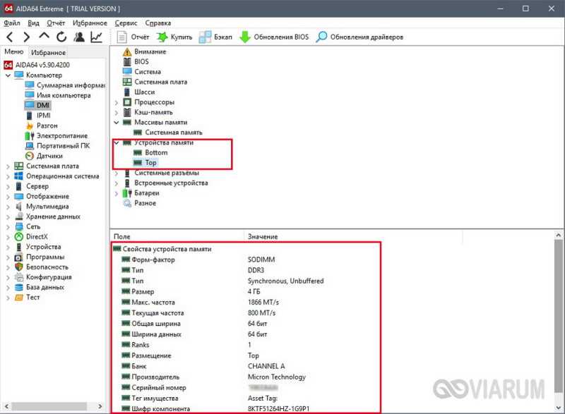Open Обновления BIOS from toolbar

[x=274, y=37]
